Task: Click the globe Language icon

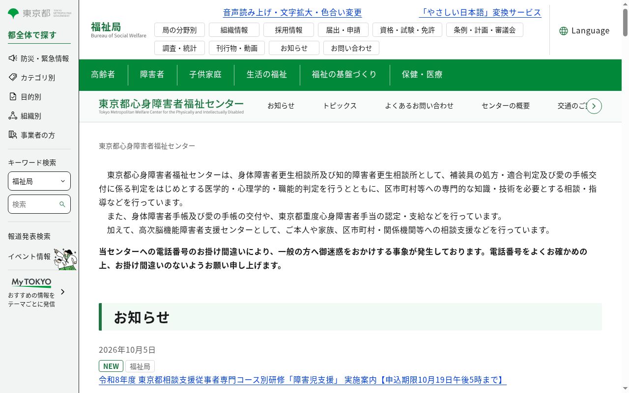Action: coord(564,31)
